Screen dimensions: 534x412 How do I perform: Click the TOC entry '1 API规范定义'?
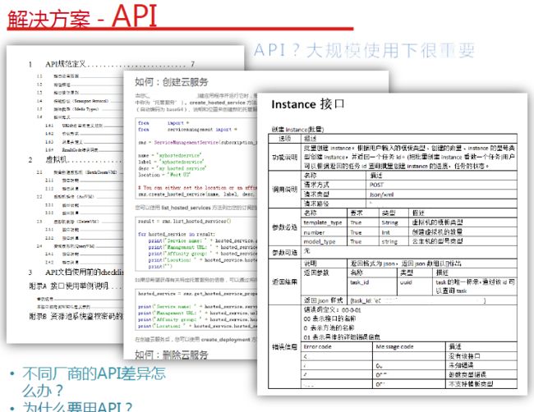pos(112,64)
